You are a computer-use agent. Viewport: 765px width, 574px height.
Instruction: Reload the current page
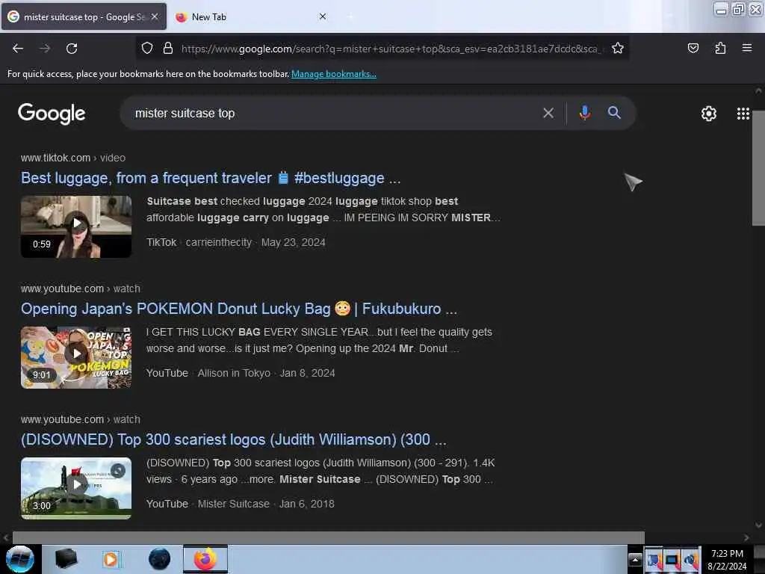click(72, 49)
